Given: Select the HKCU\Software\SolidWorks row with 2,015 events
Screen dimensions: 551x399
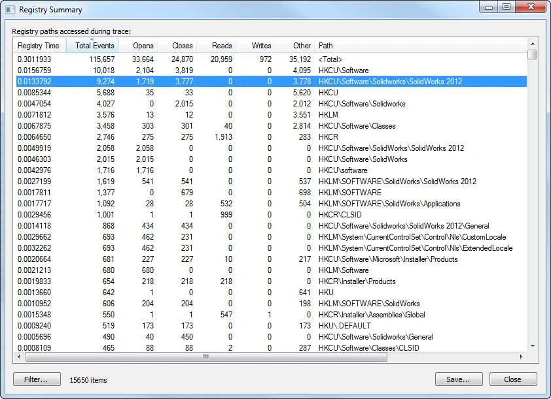Looking at the screenshot, I should point(272,159).
